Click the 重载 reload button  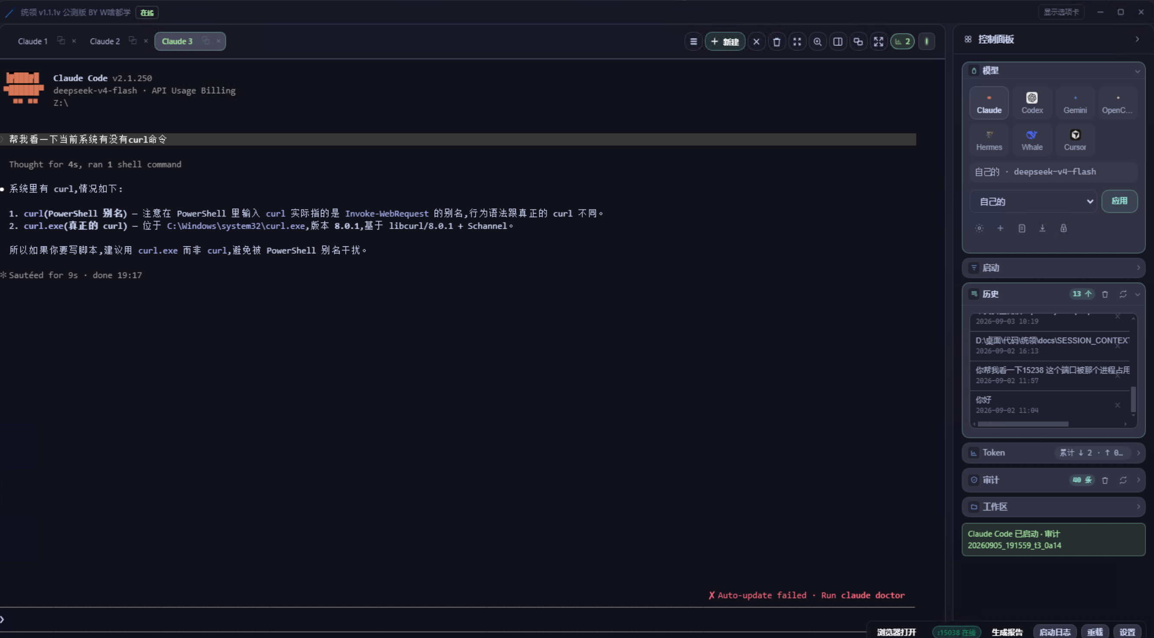pos(1094,632)
